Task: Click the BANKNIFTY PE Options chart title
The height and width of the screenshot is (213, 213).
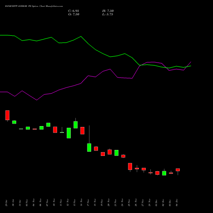Action: tap(34, 6)
